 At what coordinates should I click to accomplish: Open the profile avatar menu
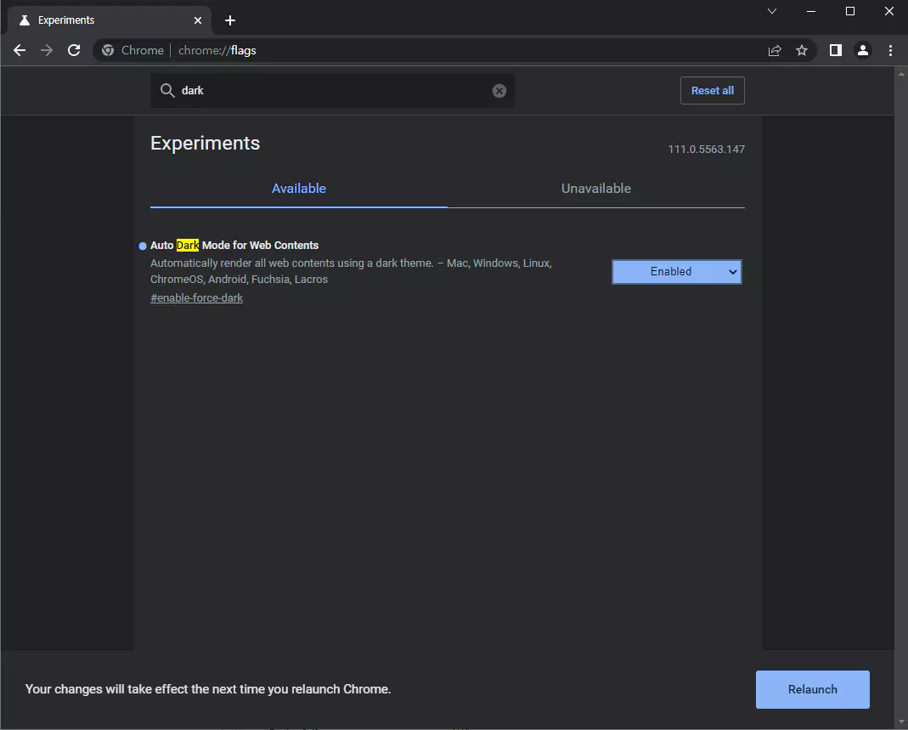pos(863,50)
